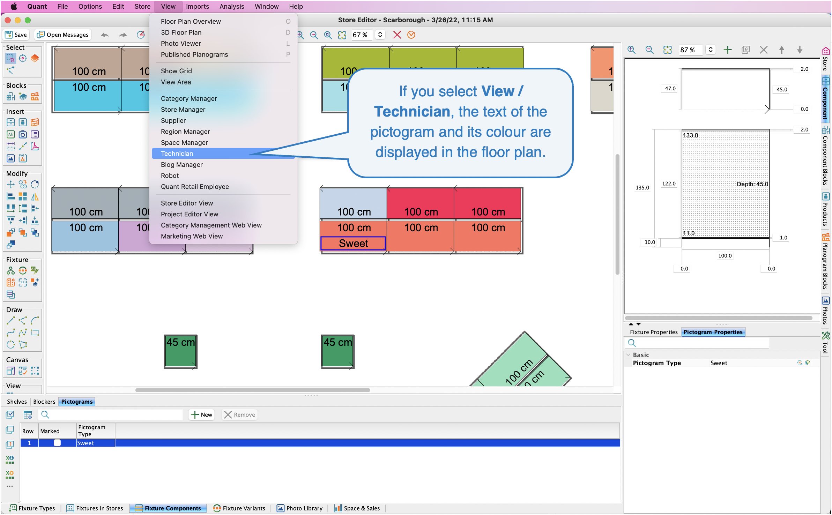Select Category Manager menu entry
This screenshot has width=832, height=515.
pos(223,98)
